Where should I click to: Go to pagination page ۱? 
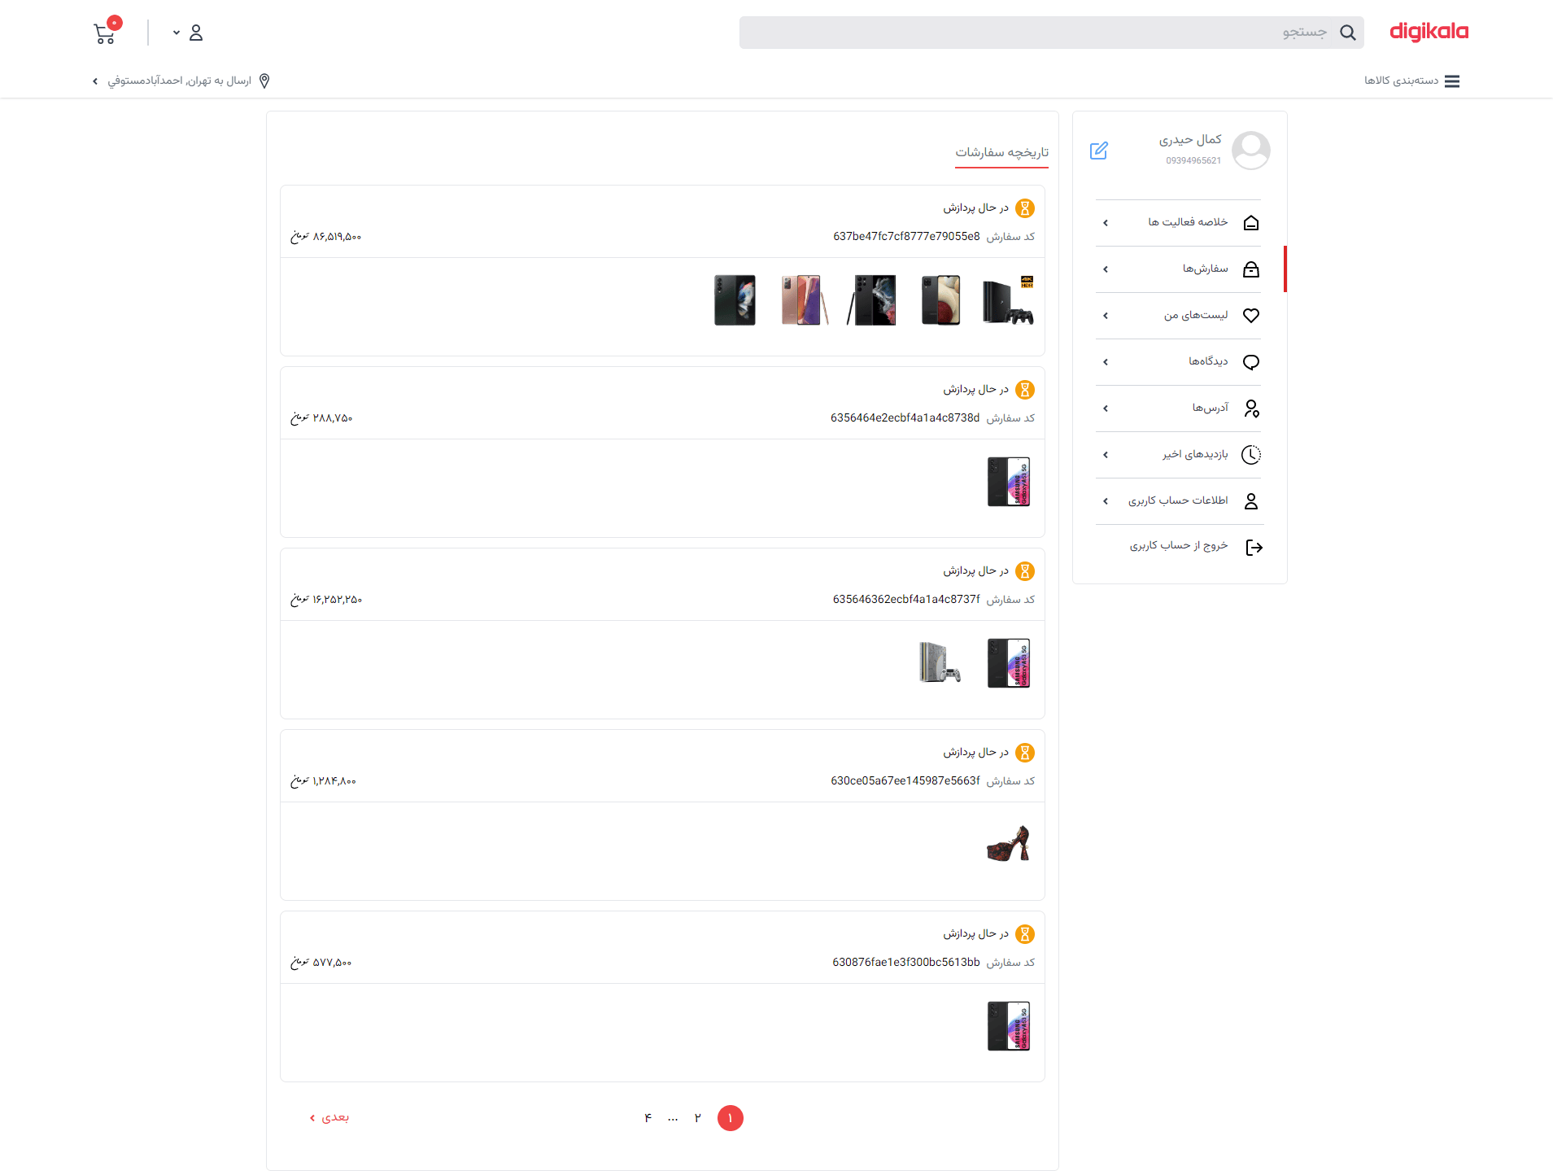tap(731, 1118)
